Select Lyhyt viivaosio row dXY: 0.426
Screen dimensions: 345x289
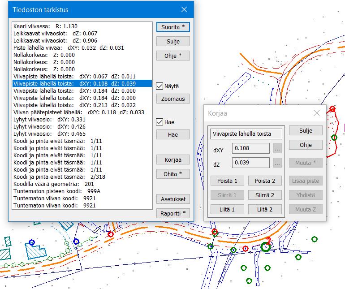click(x=82, y=126)
